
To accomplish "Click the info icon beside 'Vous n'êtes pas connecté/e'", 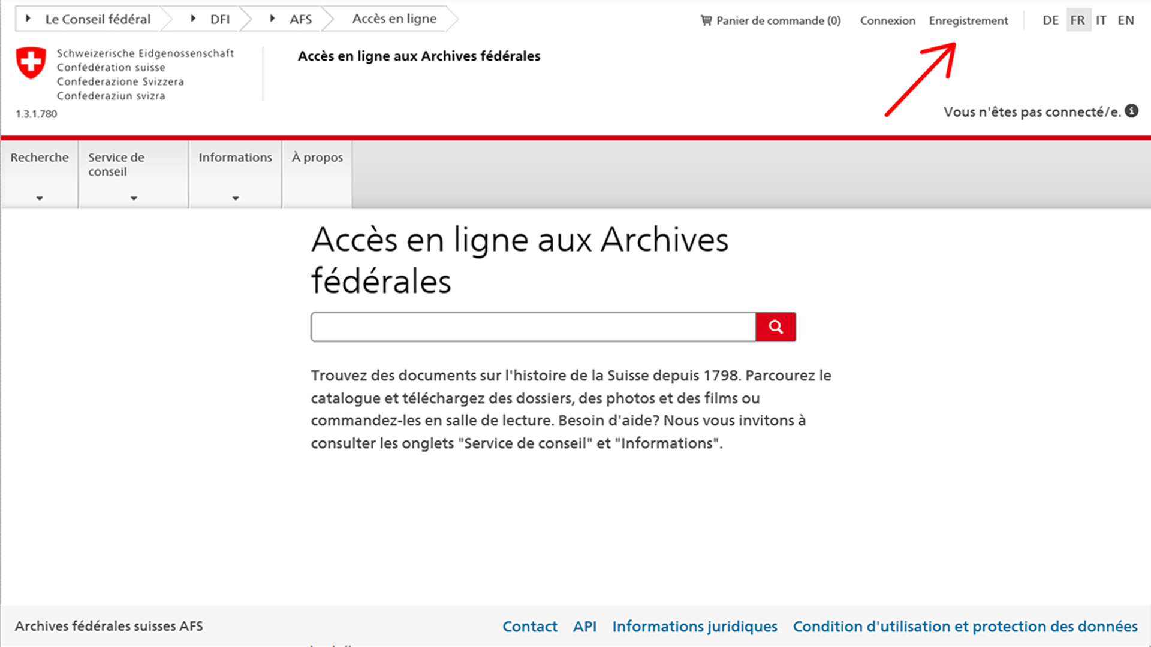I will 1132,111.
